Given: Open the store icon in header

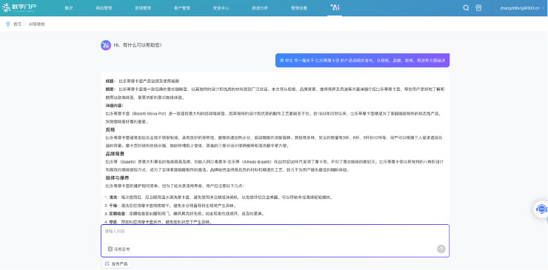Looking at the screenshot, I should coord(478,7).
